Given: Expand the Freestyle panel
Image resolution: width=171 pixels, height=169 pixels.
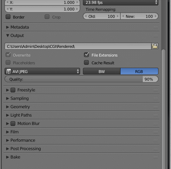Looking at the screenshot, I should 8,90.
